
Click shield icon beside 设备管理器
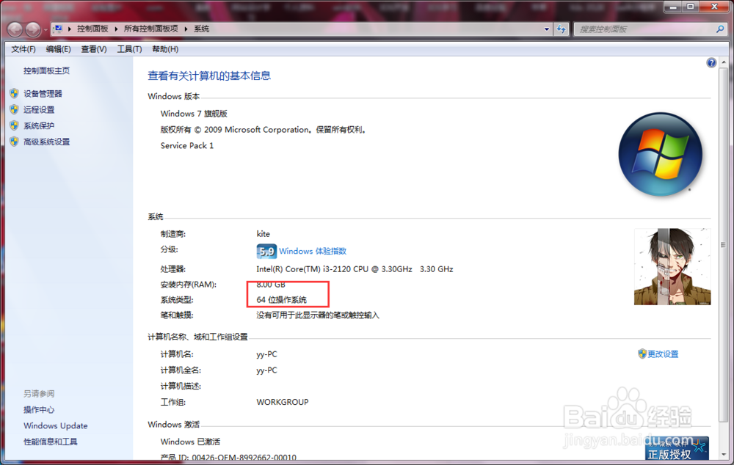pyautogui.click(x=14, y=94)
